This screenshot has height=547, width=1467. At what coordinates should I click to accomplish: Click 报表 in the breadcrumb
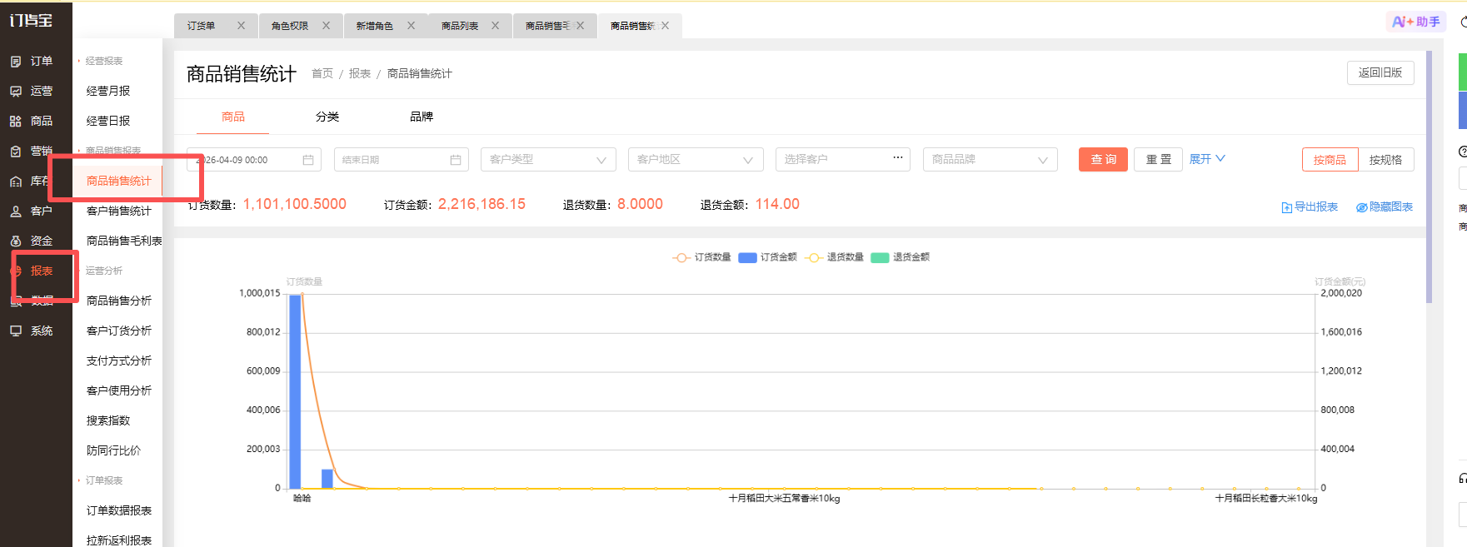[x=360, y=74]
